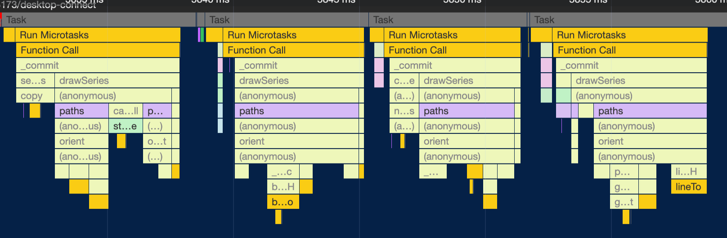Click the g…t function block
The width and height of the screenshot is (727, 238).
624,202
